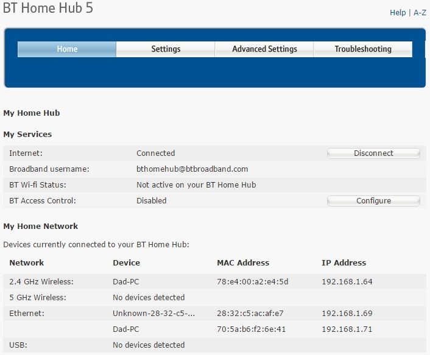
Task: Click 'No devices detected' in USB row
Action: pos(149,345)
